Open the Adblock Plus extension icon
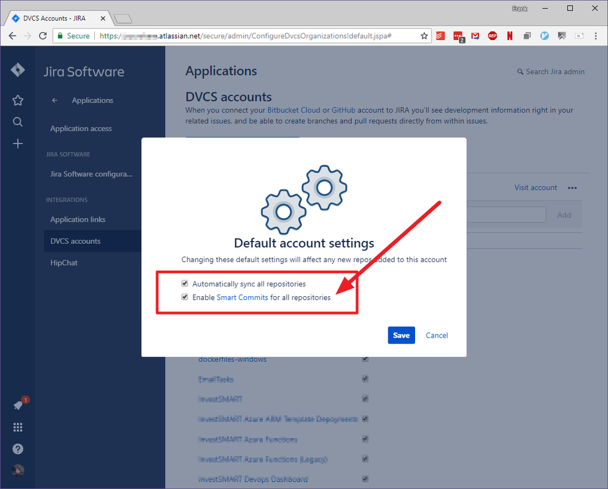 tap(492, 36)
